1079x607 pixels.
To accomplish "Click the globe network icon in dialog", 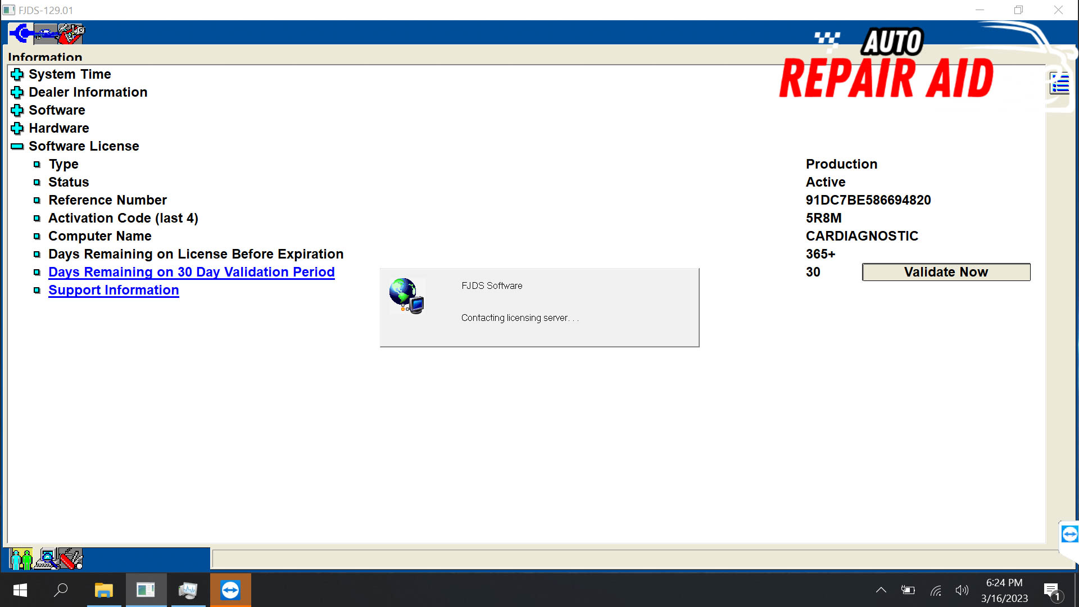I will [x=406, y=296].
